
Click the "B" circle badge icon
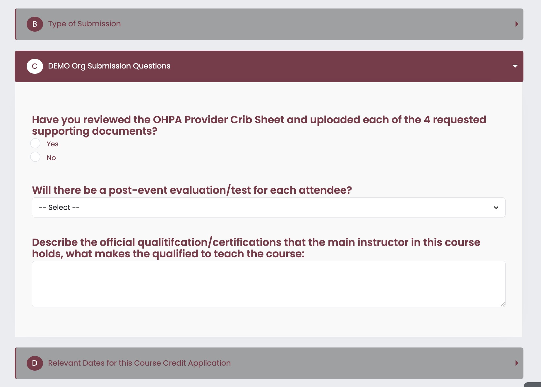35,24
